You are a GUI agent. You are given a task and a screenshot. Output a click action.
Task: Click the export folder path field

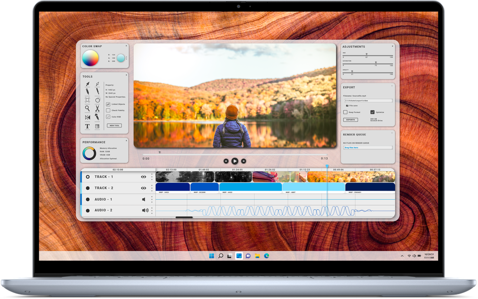click(368, 101)
